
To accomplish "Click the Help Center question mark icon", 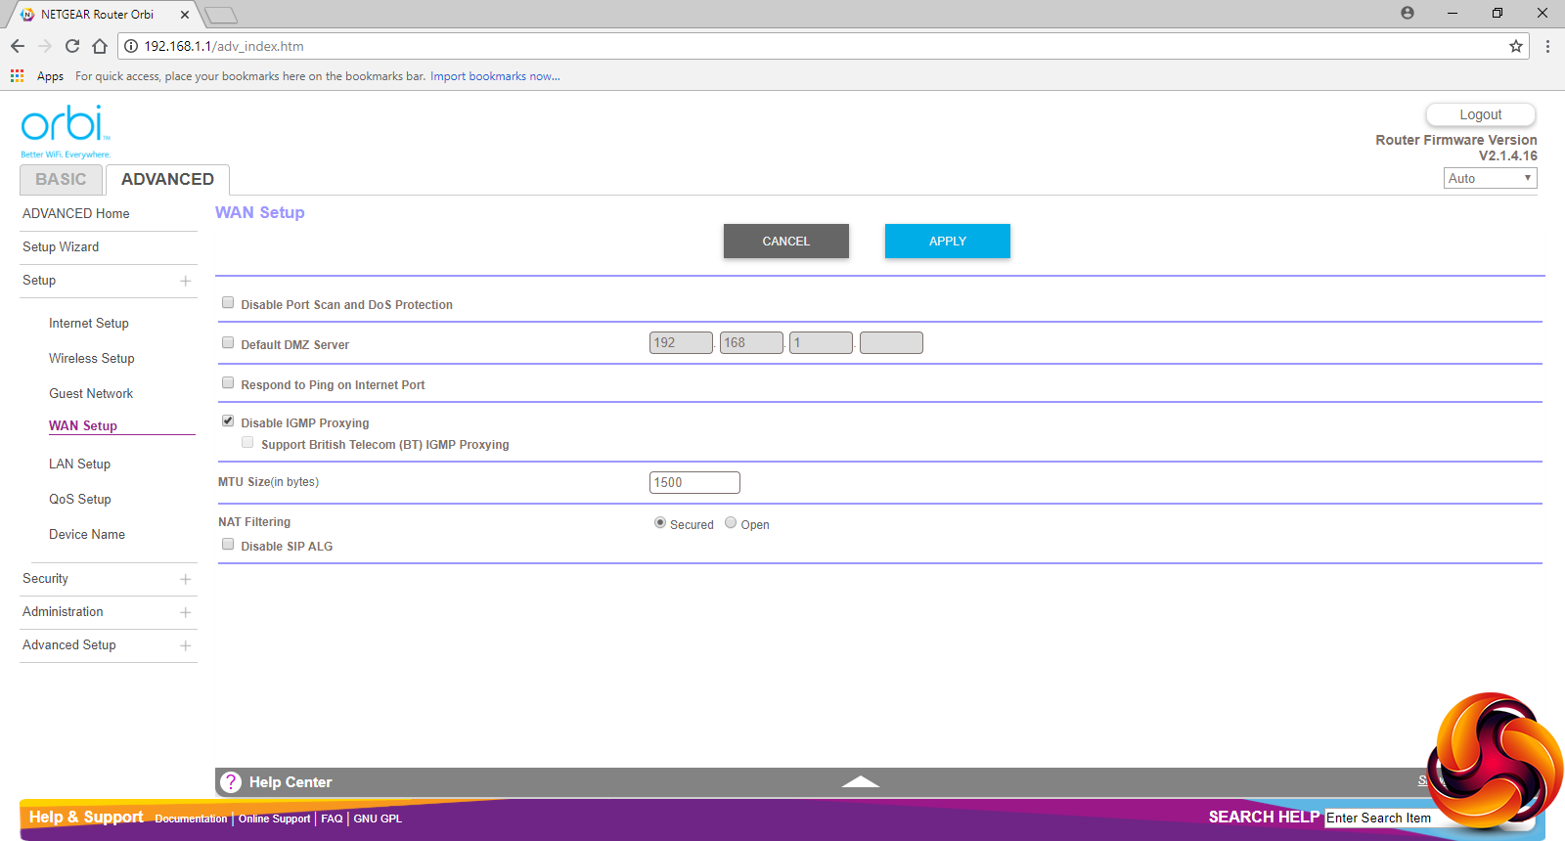I will coord(231,782).
